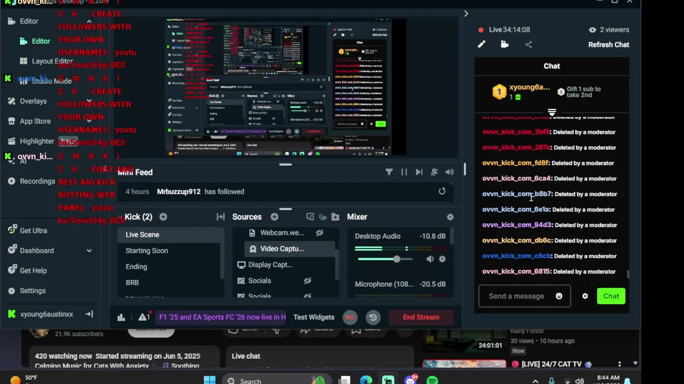The width and height of the screenshot is (684, 384).
Task: Open the camera icon above chat
Action: [504, 45]
